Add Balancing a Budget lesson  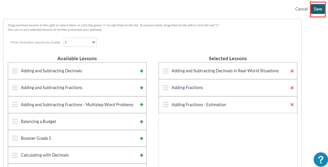142,122
